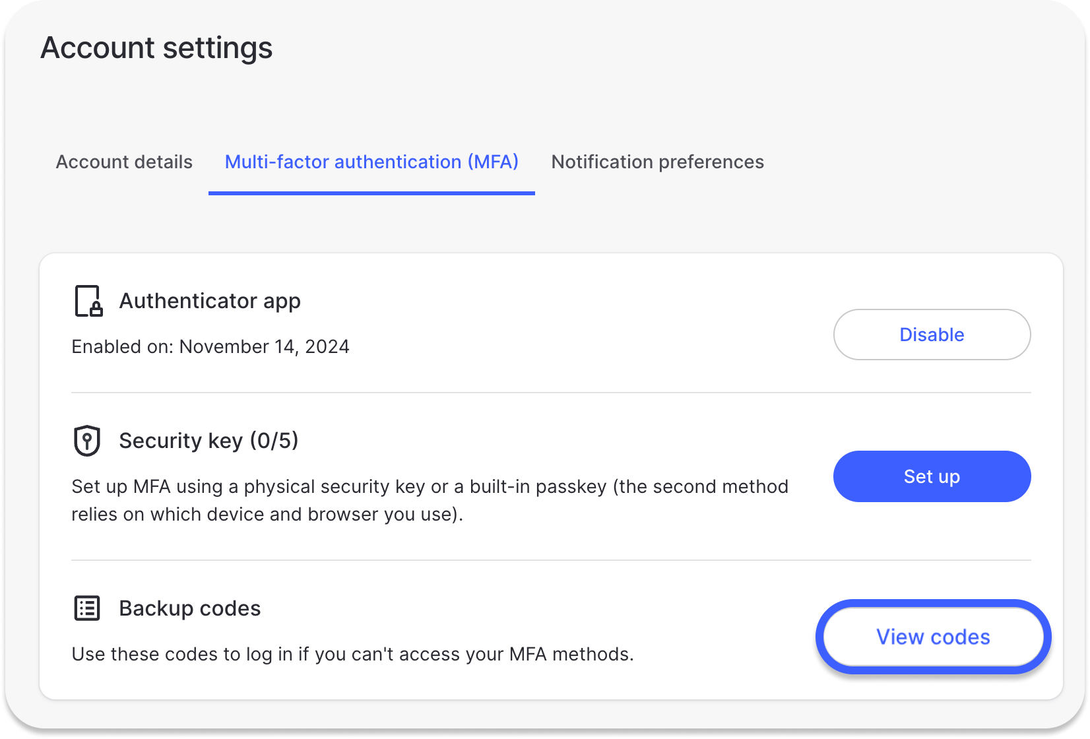The width and height of the screenshot is (1090, 739).
Task: Click the Backup codes title text
Action: 190,608
